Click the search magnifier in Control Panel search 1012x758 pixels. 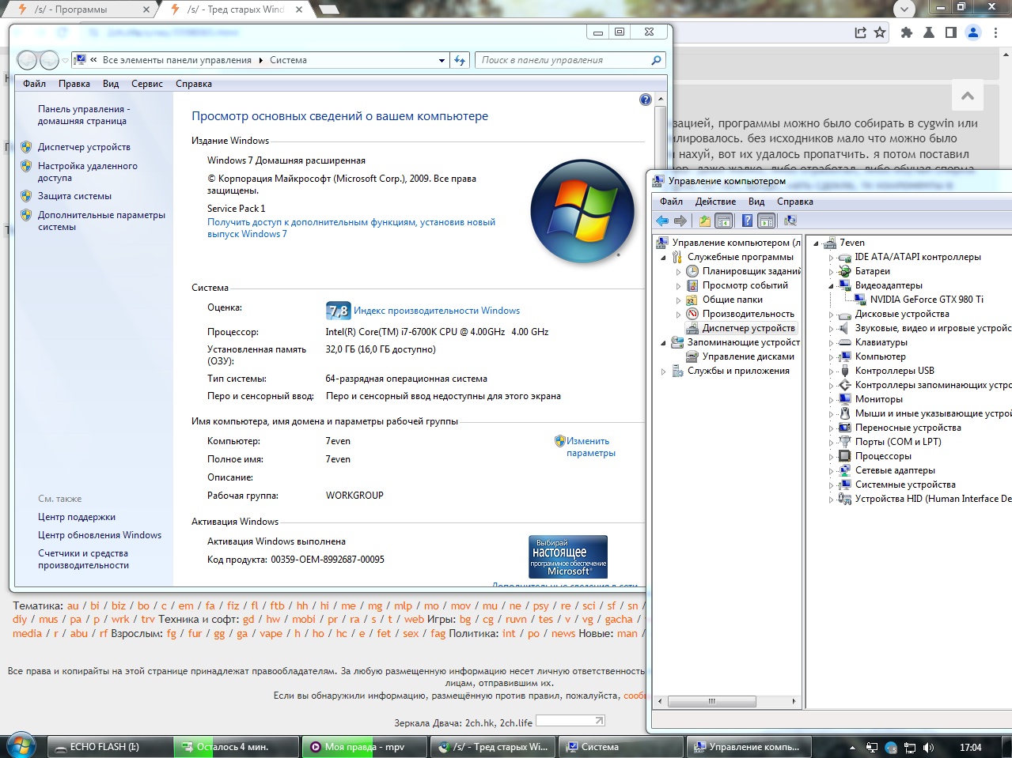pyautogui.click(x=656, y=60)
